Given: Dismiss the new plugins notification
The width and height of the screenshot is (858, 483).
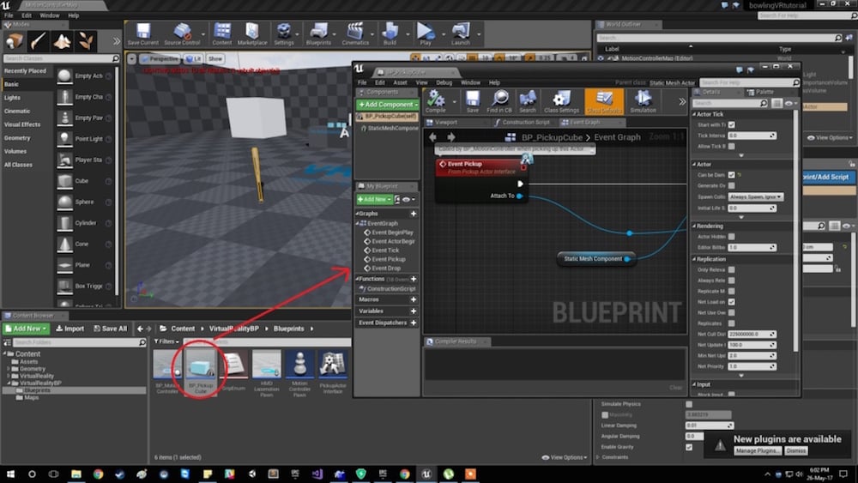Looking at the screenshot, I should 795,450.
